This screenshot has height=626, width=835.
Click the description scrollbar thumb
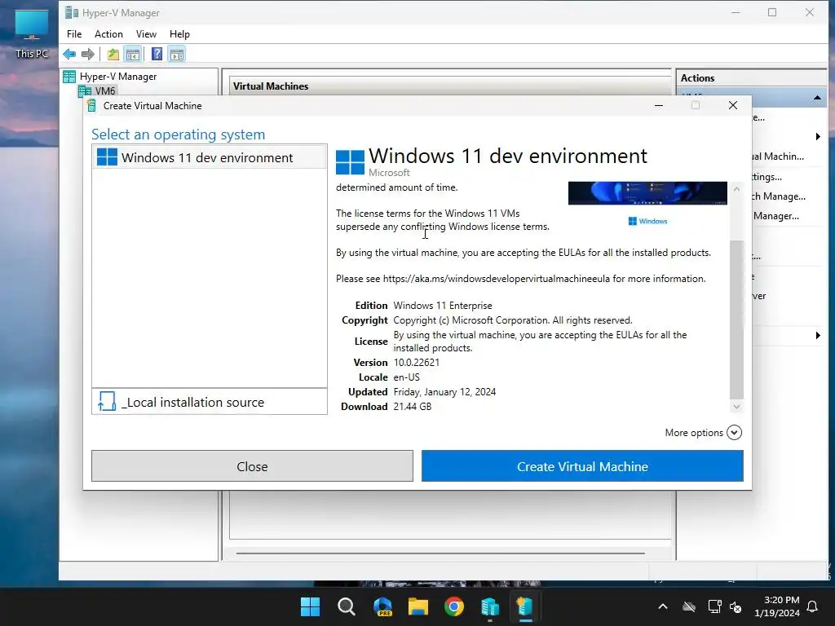pyautogui.click(x=736, y=320)
